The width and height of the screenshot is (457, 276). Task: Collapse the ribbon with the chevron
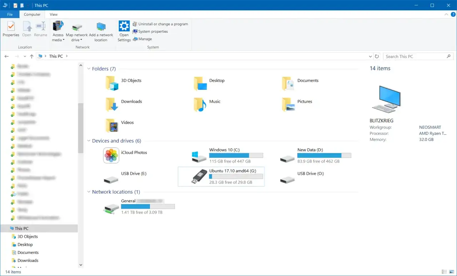(x=446, y=15)
